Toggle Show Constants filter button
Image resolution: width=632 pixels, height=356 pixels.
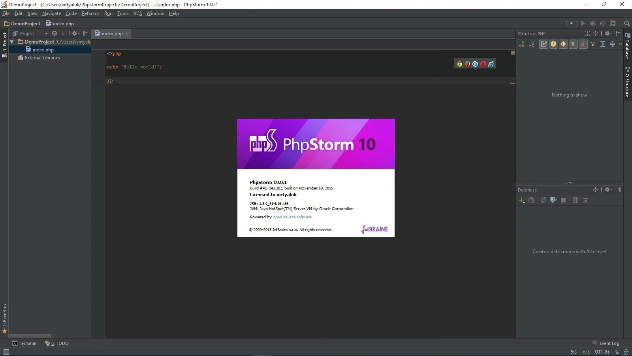coord(563,44)
